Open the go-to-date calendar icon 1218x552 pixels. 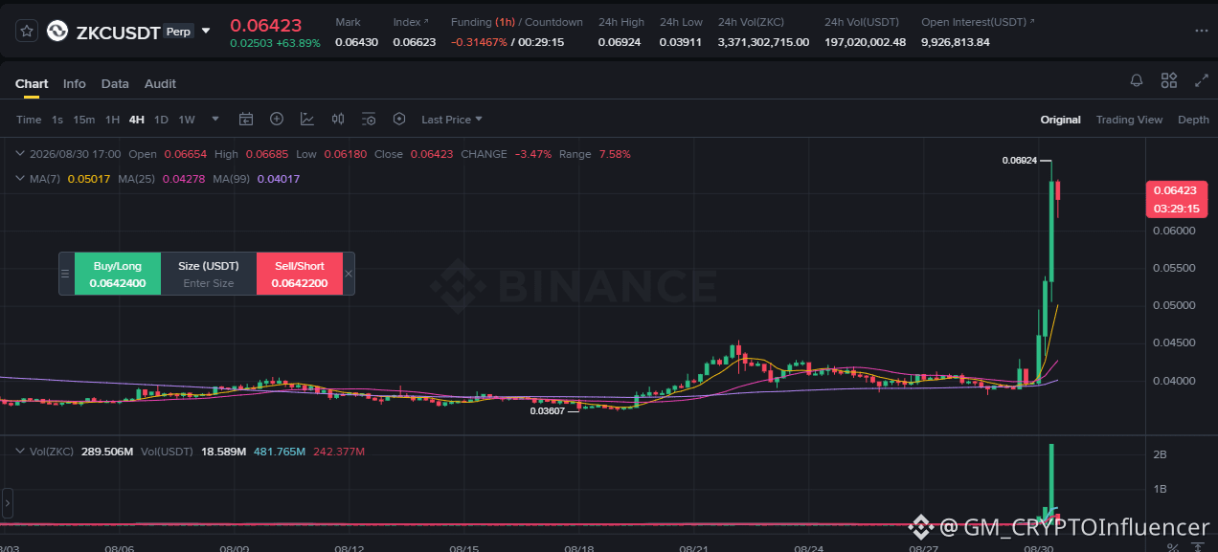point(246,120)
